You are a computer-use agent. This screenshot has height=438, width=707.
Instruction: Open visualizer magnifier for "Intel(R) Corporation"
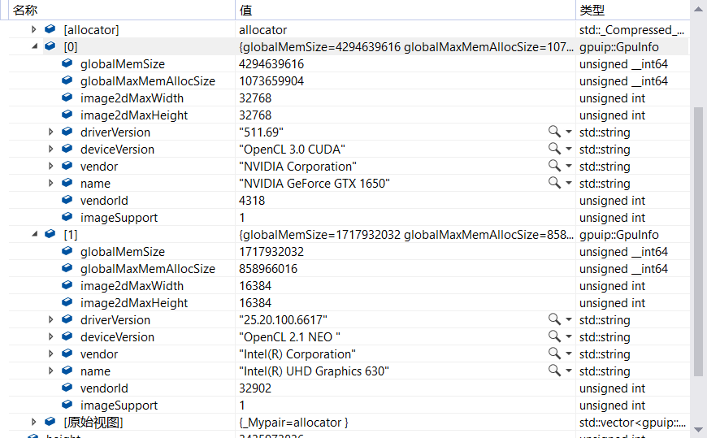[553, 353]
